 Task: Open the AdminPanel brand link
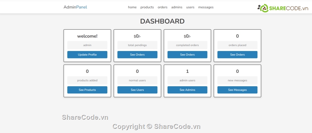click(x=75, y=7)
